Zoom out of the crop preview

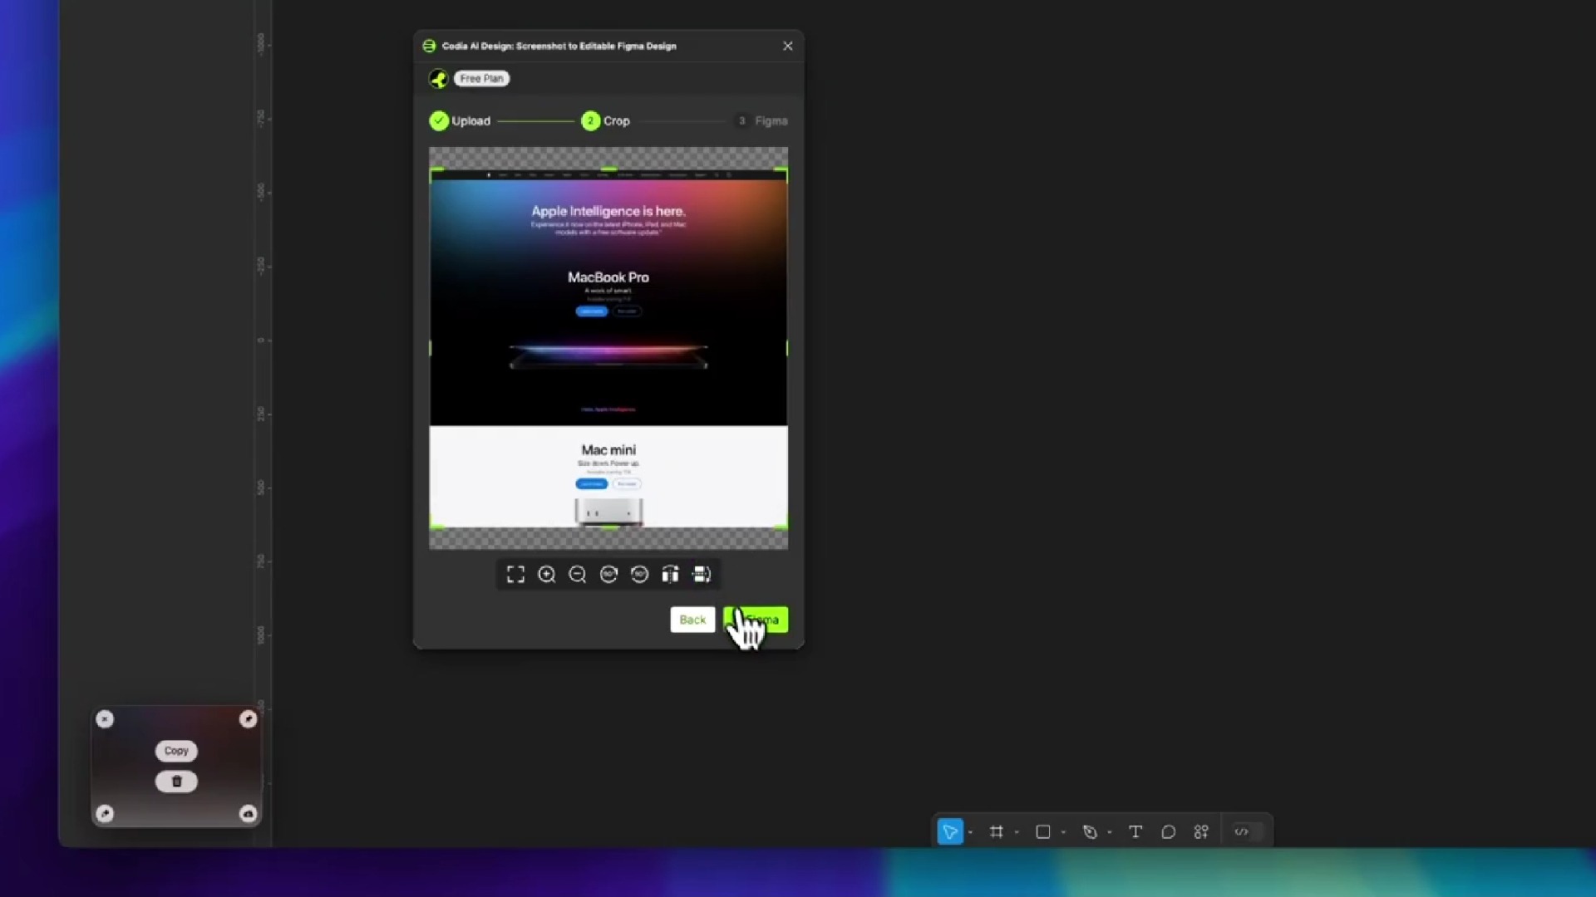578,575
